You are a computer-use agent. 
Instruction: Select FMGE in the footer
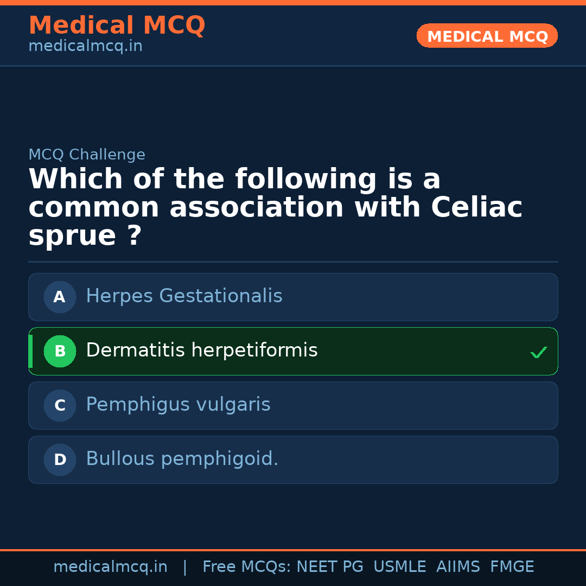pyautogui.click(x=512, y=567)
